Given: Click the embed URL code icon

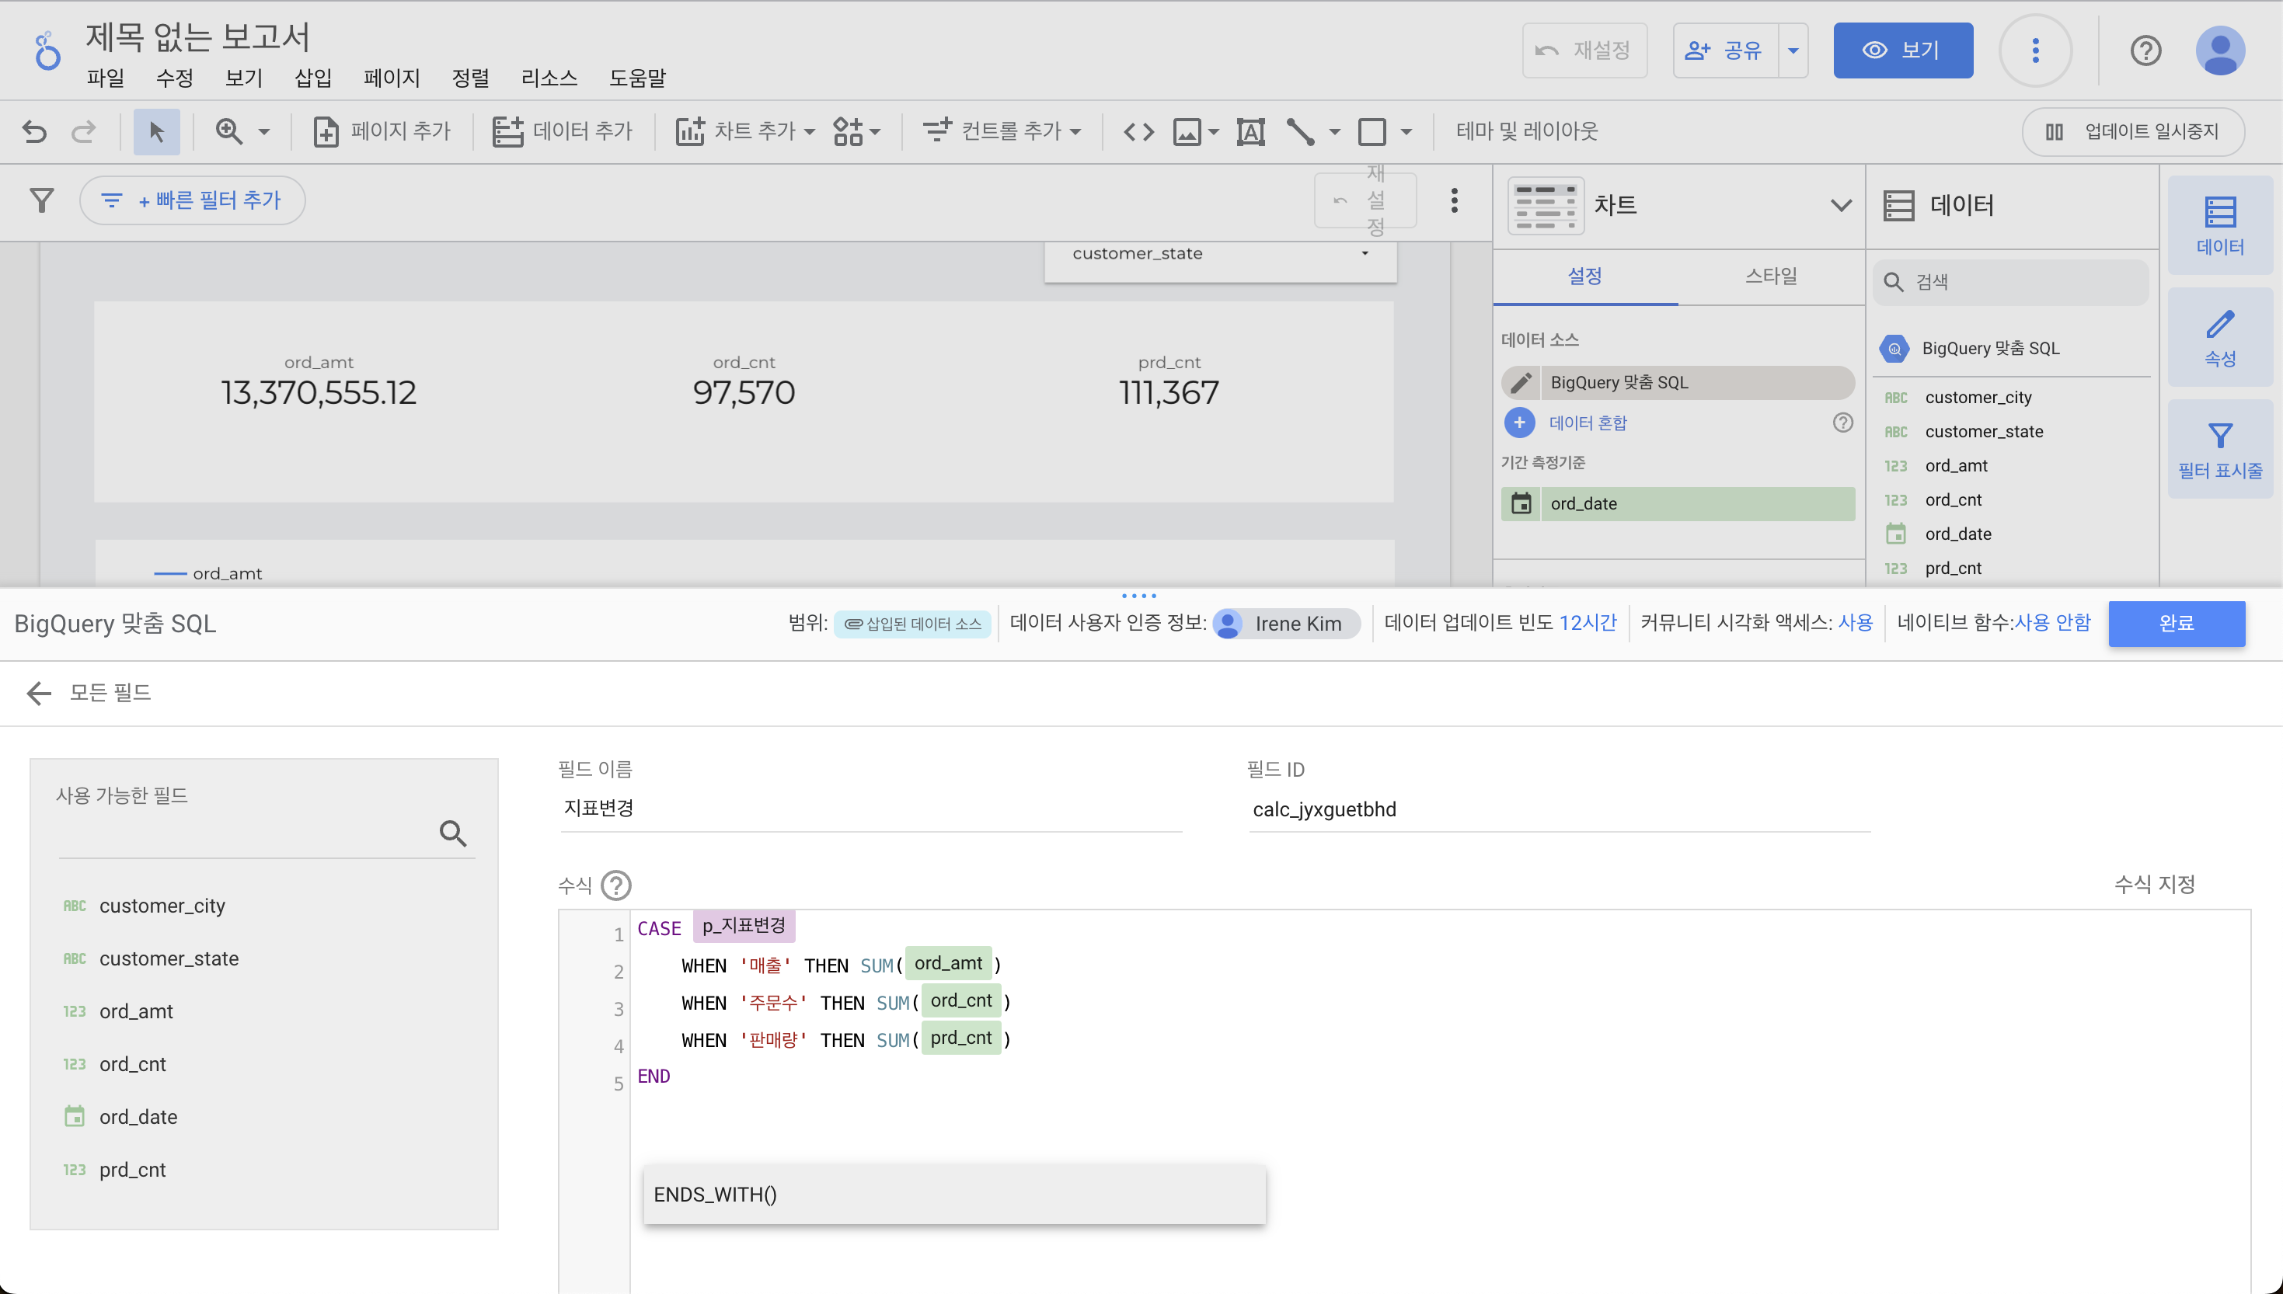Looking at the screenshot, I should pos(1139,131).
